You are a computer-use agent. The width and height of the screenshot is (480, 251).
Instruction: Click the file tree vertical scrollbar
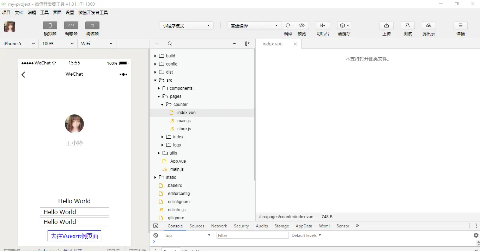(254, 114)
